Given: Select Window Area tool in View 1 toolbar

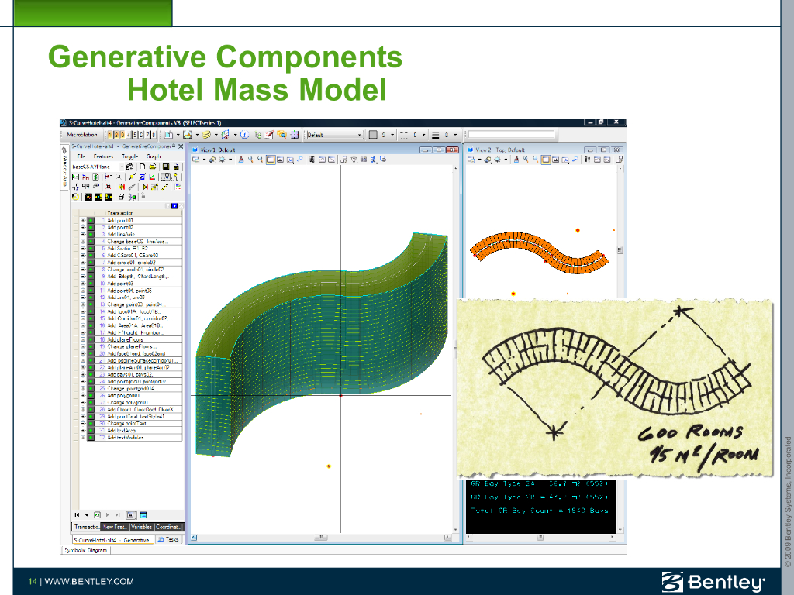Looking at the screenshot, I should (271, 160).
